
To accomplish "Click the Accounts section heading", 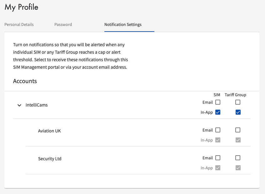I will pyautogui.click(x=25, y=81).
